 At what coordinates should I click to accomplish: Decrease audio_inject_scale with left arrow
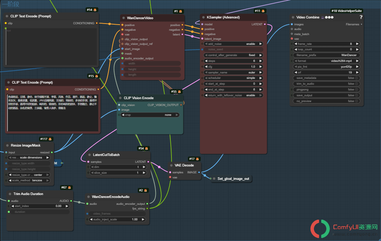point(91,219)
